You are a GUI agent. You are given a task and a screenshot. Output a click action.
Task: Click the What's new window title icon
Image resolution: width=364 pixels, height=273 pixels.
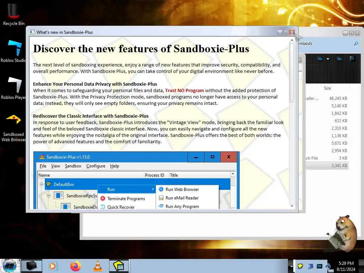32,32
